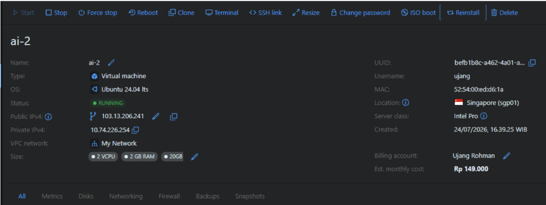Open My Network VPC link
The image size is (546, 205).
pyautogui.click(x=114, y=143)
